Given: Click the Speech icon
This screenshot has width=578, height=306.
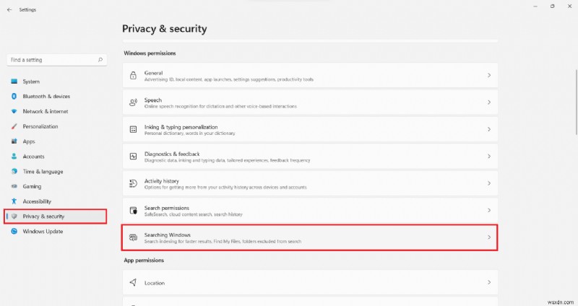Looking at the screenshot, I should tap(133, 102).
